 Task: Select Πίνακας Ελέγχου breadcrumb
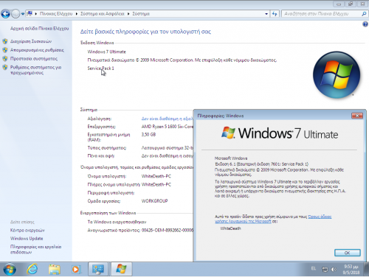pyautogui.click(x=56, y=14)
